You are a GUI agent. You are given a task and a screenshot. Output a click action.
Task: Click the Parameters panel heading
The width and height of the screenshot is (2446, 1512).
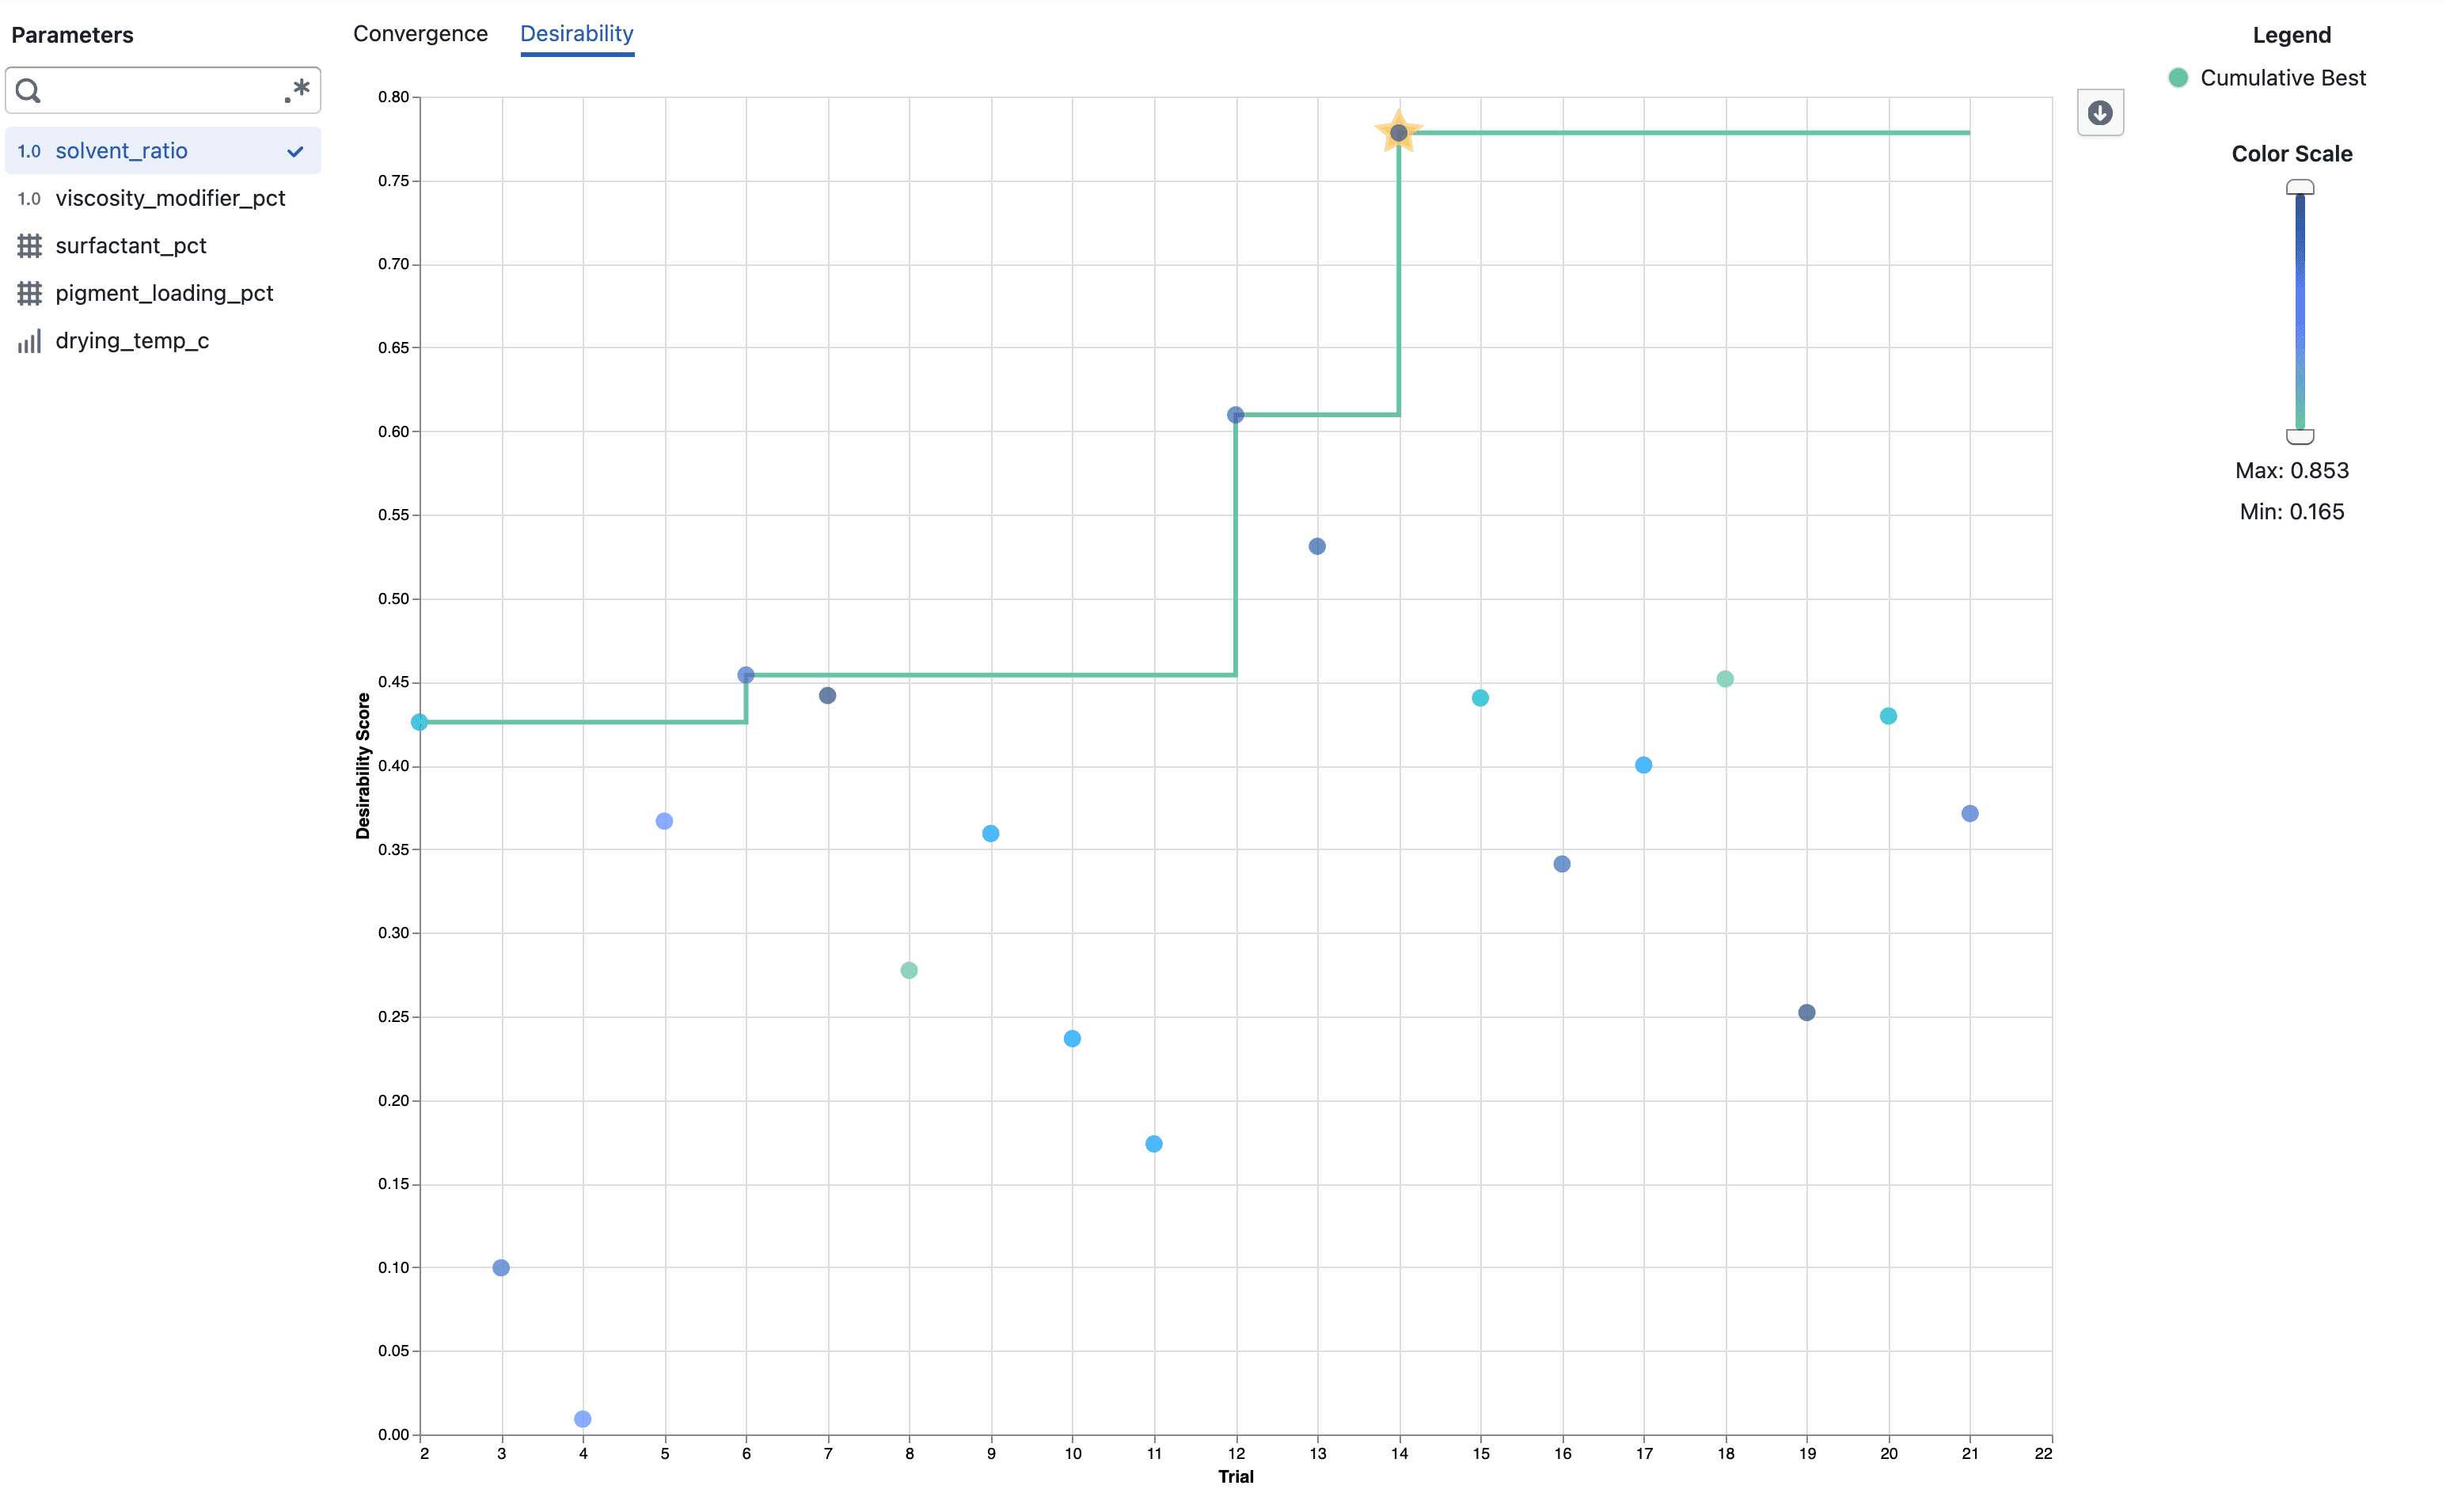[x=72, y=35]
